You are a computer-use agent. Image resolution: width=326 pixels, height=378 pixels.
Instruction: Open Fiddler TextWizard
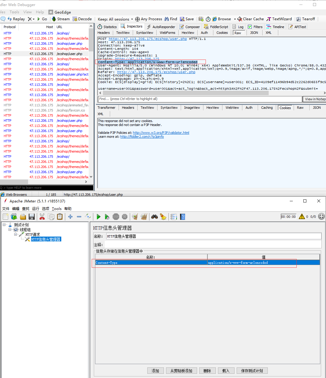coord(279,19)
